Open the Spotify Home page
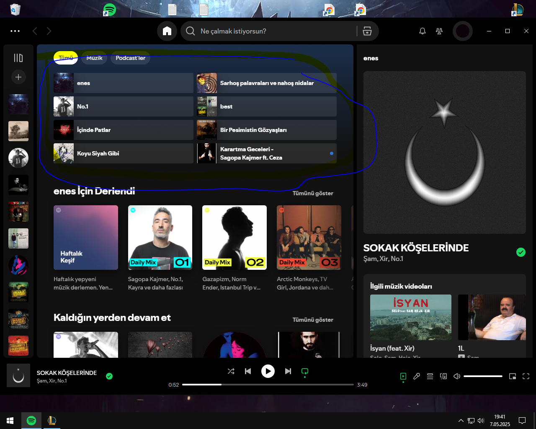 coord(167,31)
